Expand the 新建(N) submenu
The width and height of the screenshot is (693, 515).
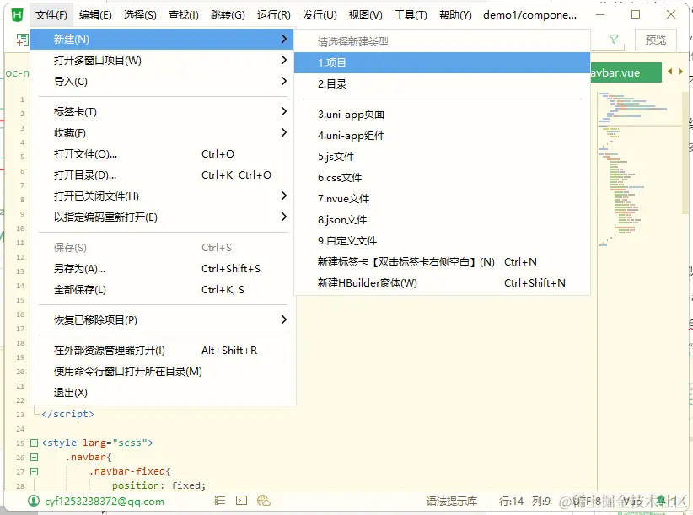coord(162,40)
